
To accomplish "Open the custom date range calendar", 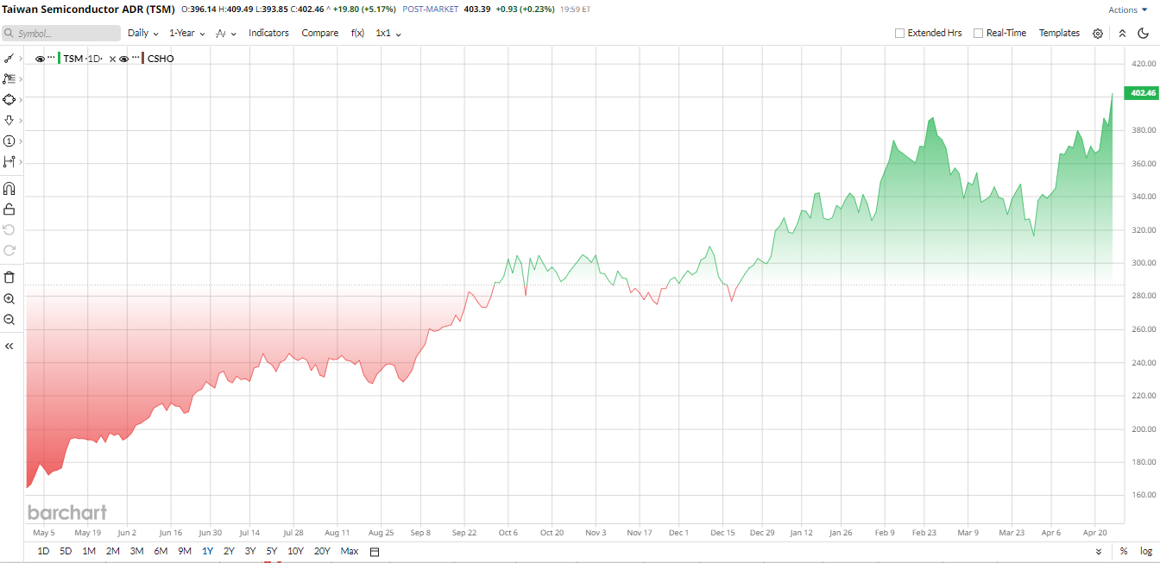I will point(375,552).
